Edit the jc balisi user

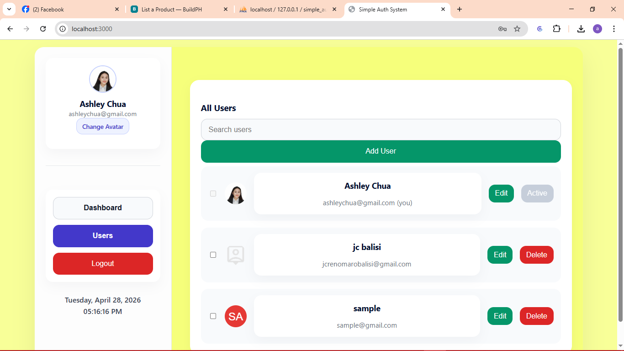(x=500, y=255)
